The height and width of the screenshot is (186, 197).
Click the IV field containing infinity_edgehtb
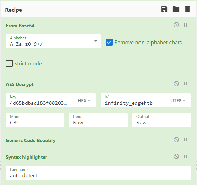tap(134, 100)
